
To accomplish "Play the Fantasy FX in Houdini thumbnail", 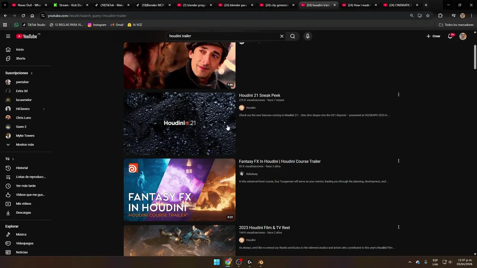I will pos(180,190).
